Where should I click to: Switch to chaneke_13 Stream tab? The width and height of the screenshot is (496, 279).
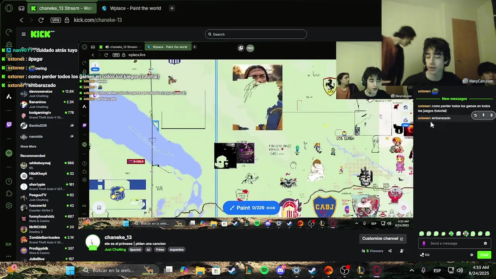(62, 8)
